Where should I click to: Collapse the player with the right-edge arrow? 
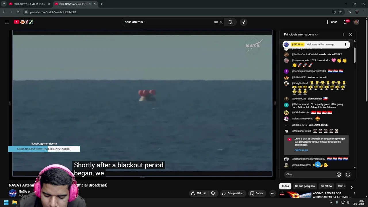(275, 103)
